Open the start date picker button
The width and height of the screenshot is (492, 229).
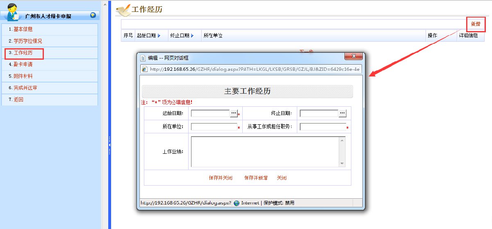coord(233,113)
